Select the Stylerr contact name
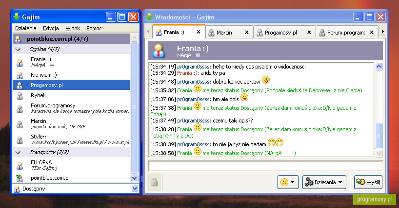This screenshot has width=399, height=208. coord(39,137)
